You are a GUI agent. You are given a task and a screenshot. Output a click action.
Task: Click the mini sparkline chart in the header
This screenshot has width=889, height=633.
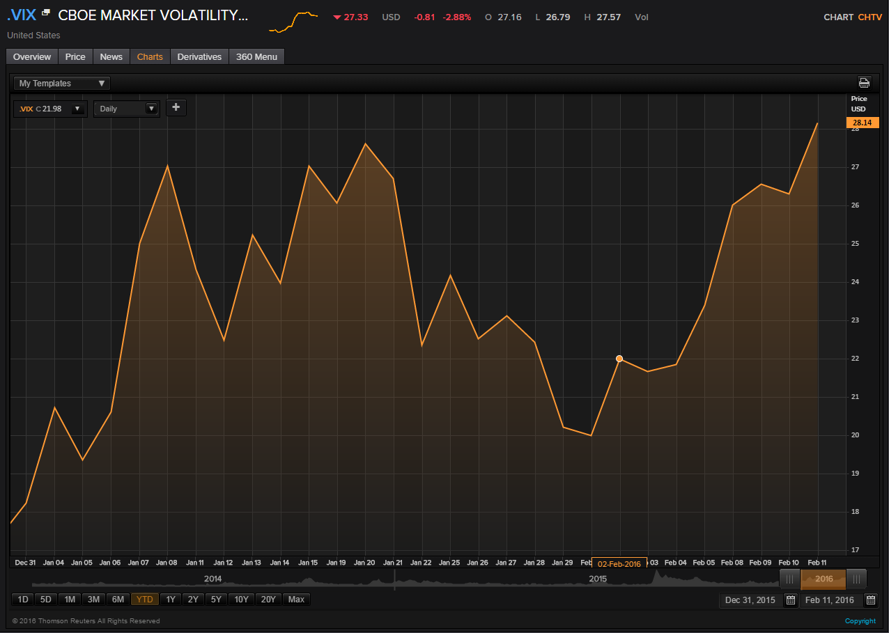tap(293, 22)
